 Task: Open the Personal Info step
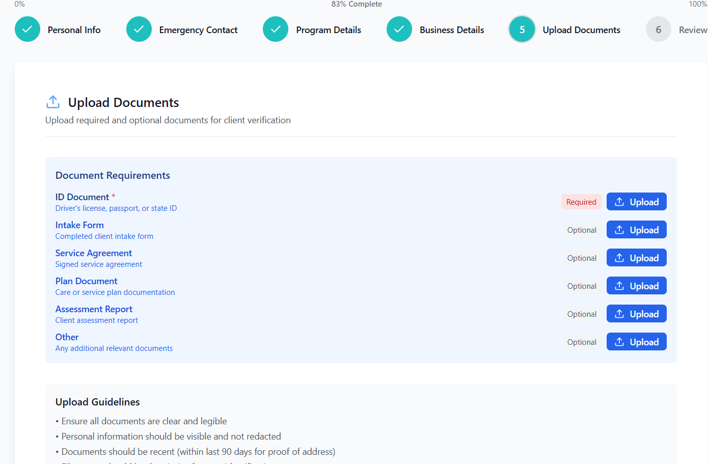pyautogui.click(x=74, y=30)
